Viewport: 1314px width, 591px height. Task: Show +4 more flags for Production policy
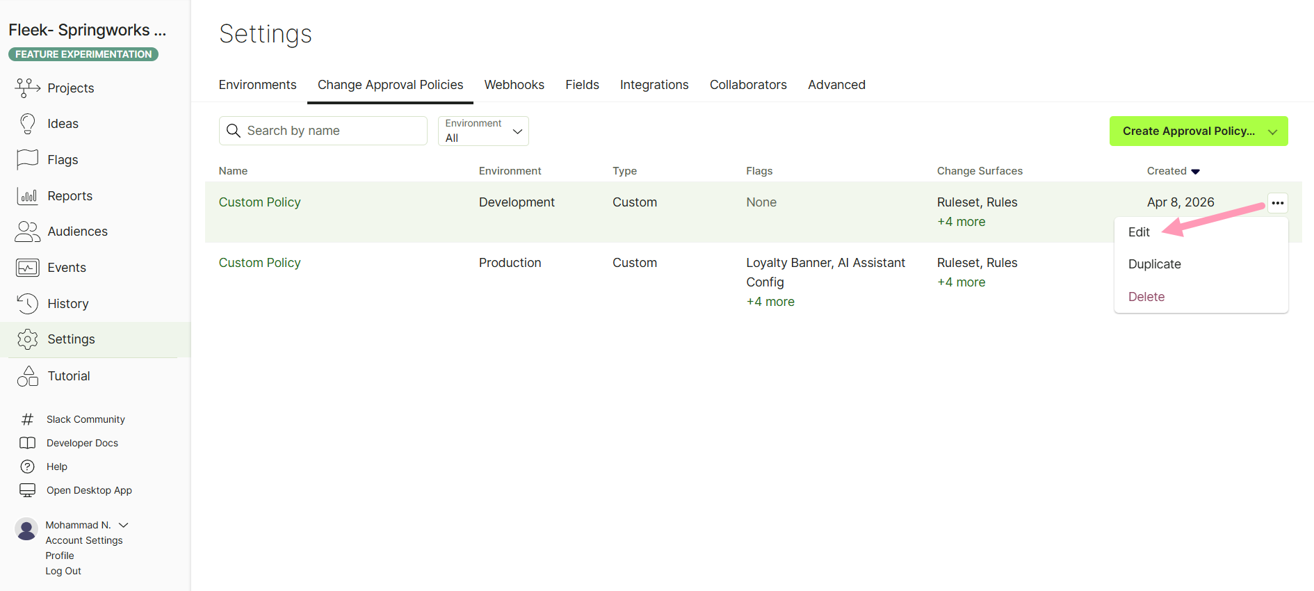770,302
